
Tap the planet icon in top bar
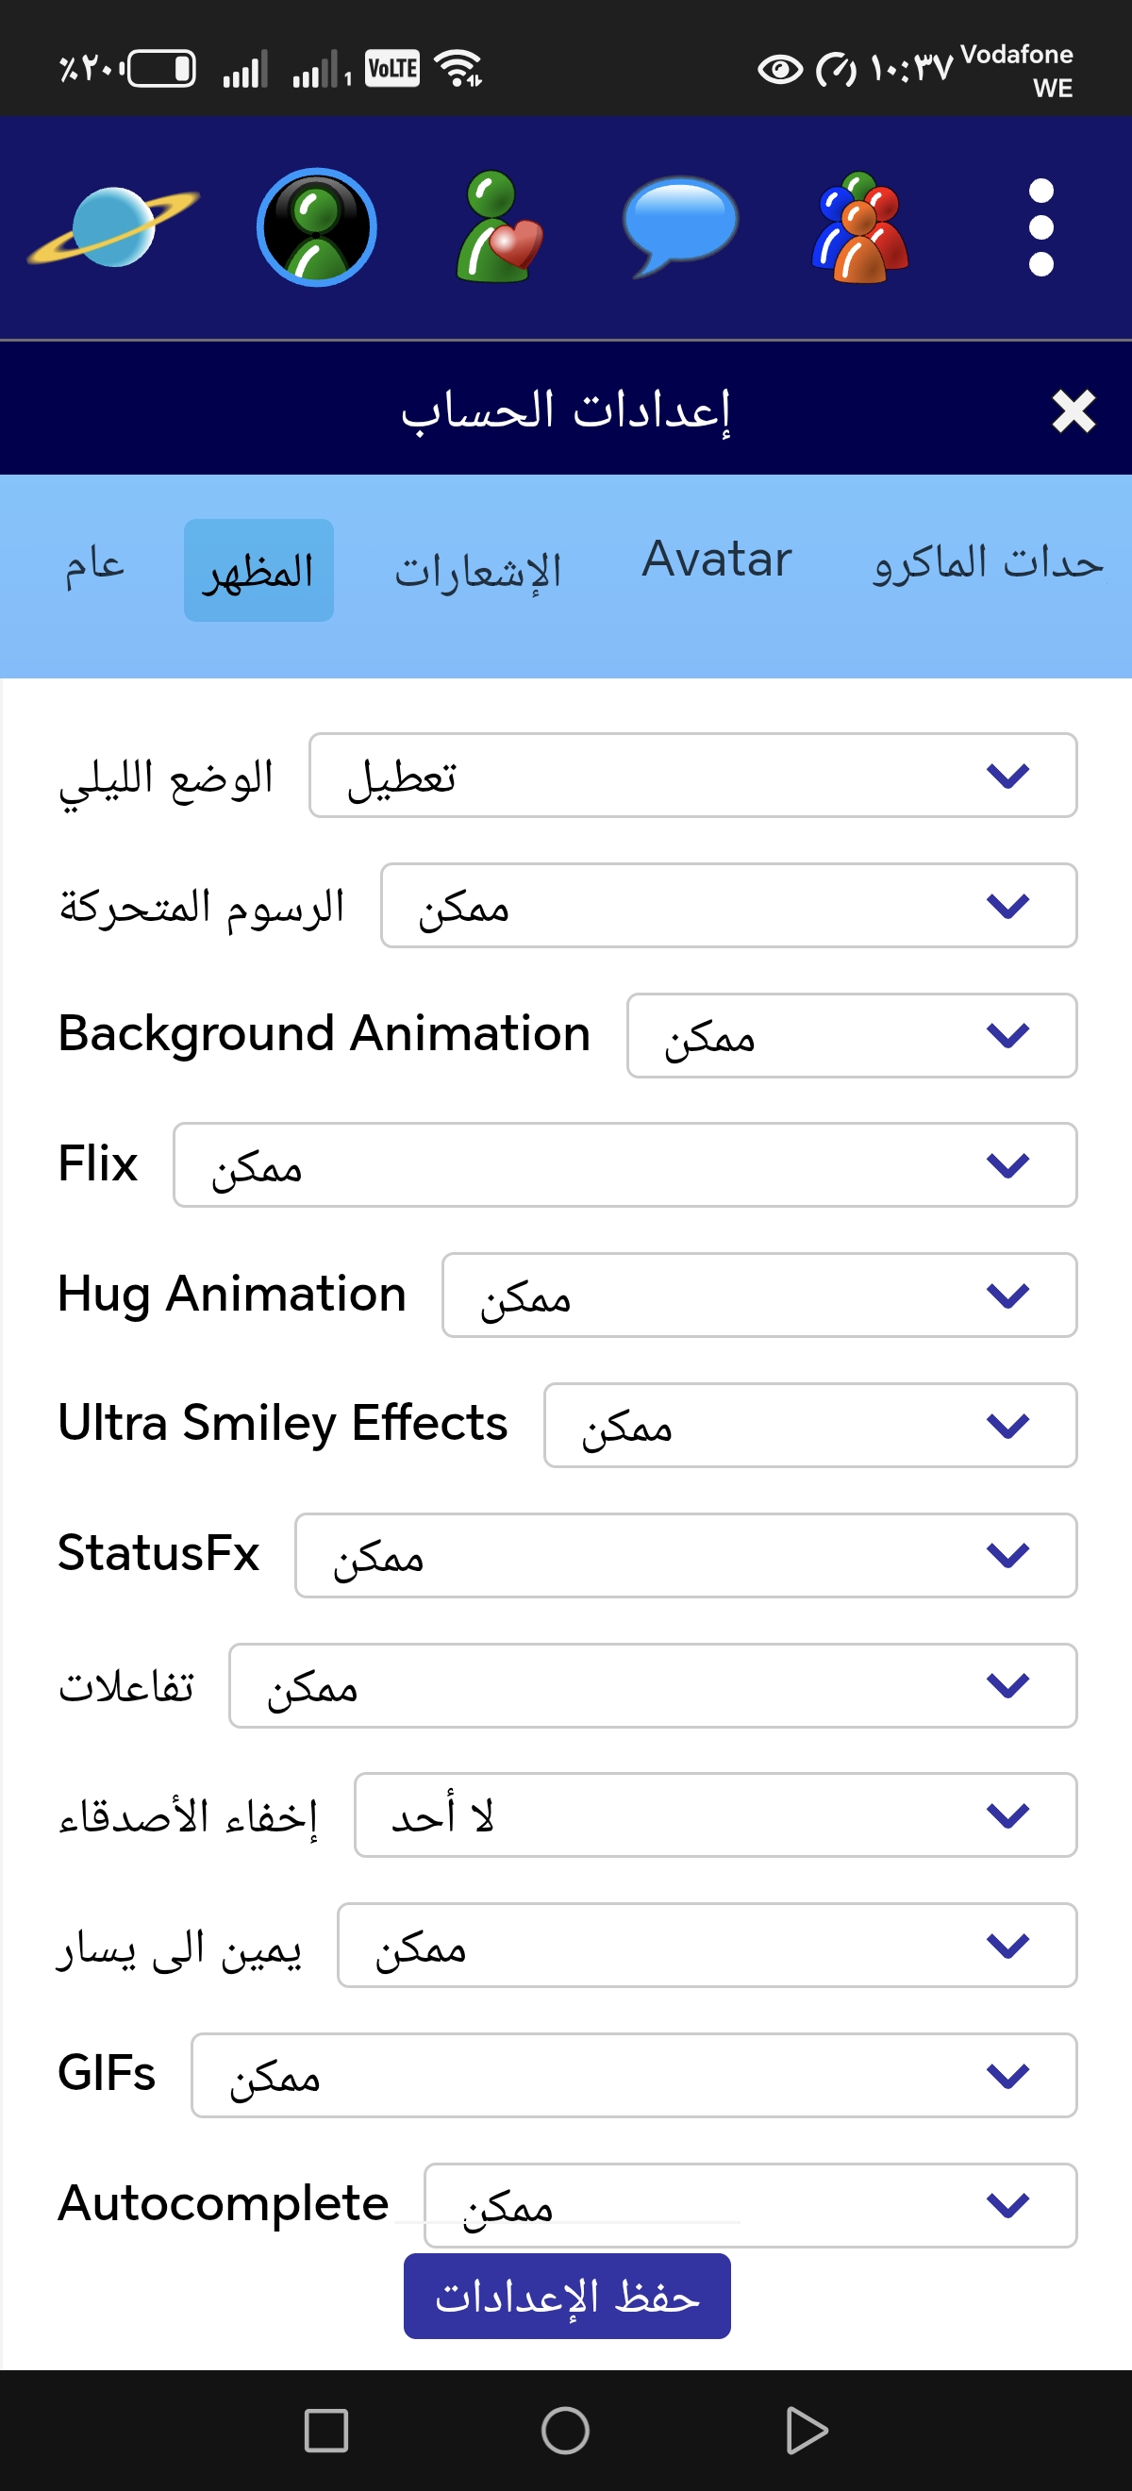point(113,227)
